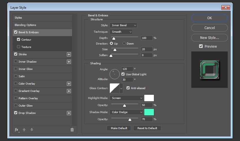Select Blending Options in the left list
Image resolution: width=240 pixels, height=141 pixels.
pyautogui.click(x=42, y=25)
